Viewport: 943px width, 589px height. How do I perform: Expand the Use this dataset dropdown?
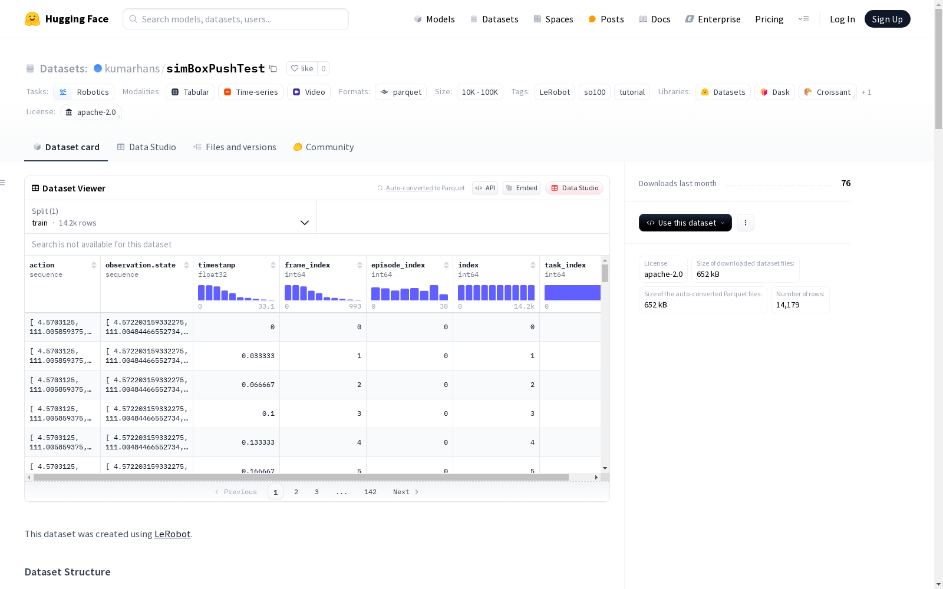pyautogui.click(x=685, y=223)
